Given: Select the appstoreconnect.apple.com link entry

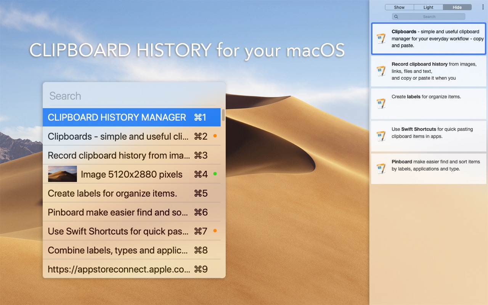Looking at the screenshot, I should click(x=132, y=269).
